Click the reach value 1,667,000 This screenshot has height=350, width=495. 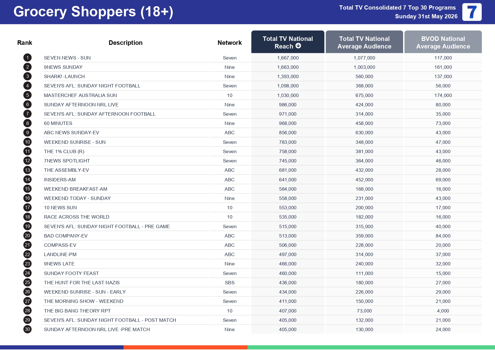(x=288, y=58)
